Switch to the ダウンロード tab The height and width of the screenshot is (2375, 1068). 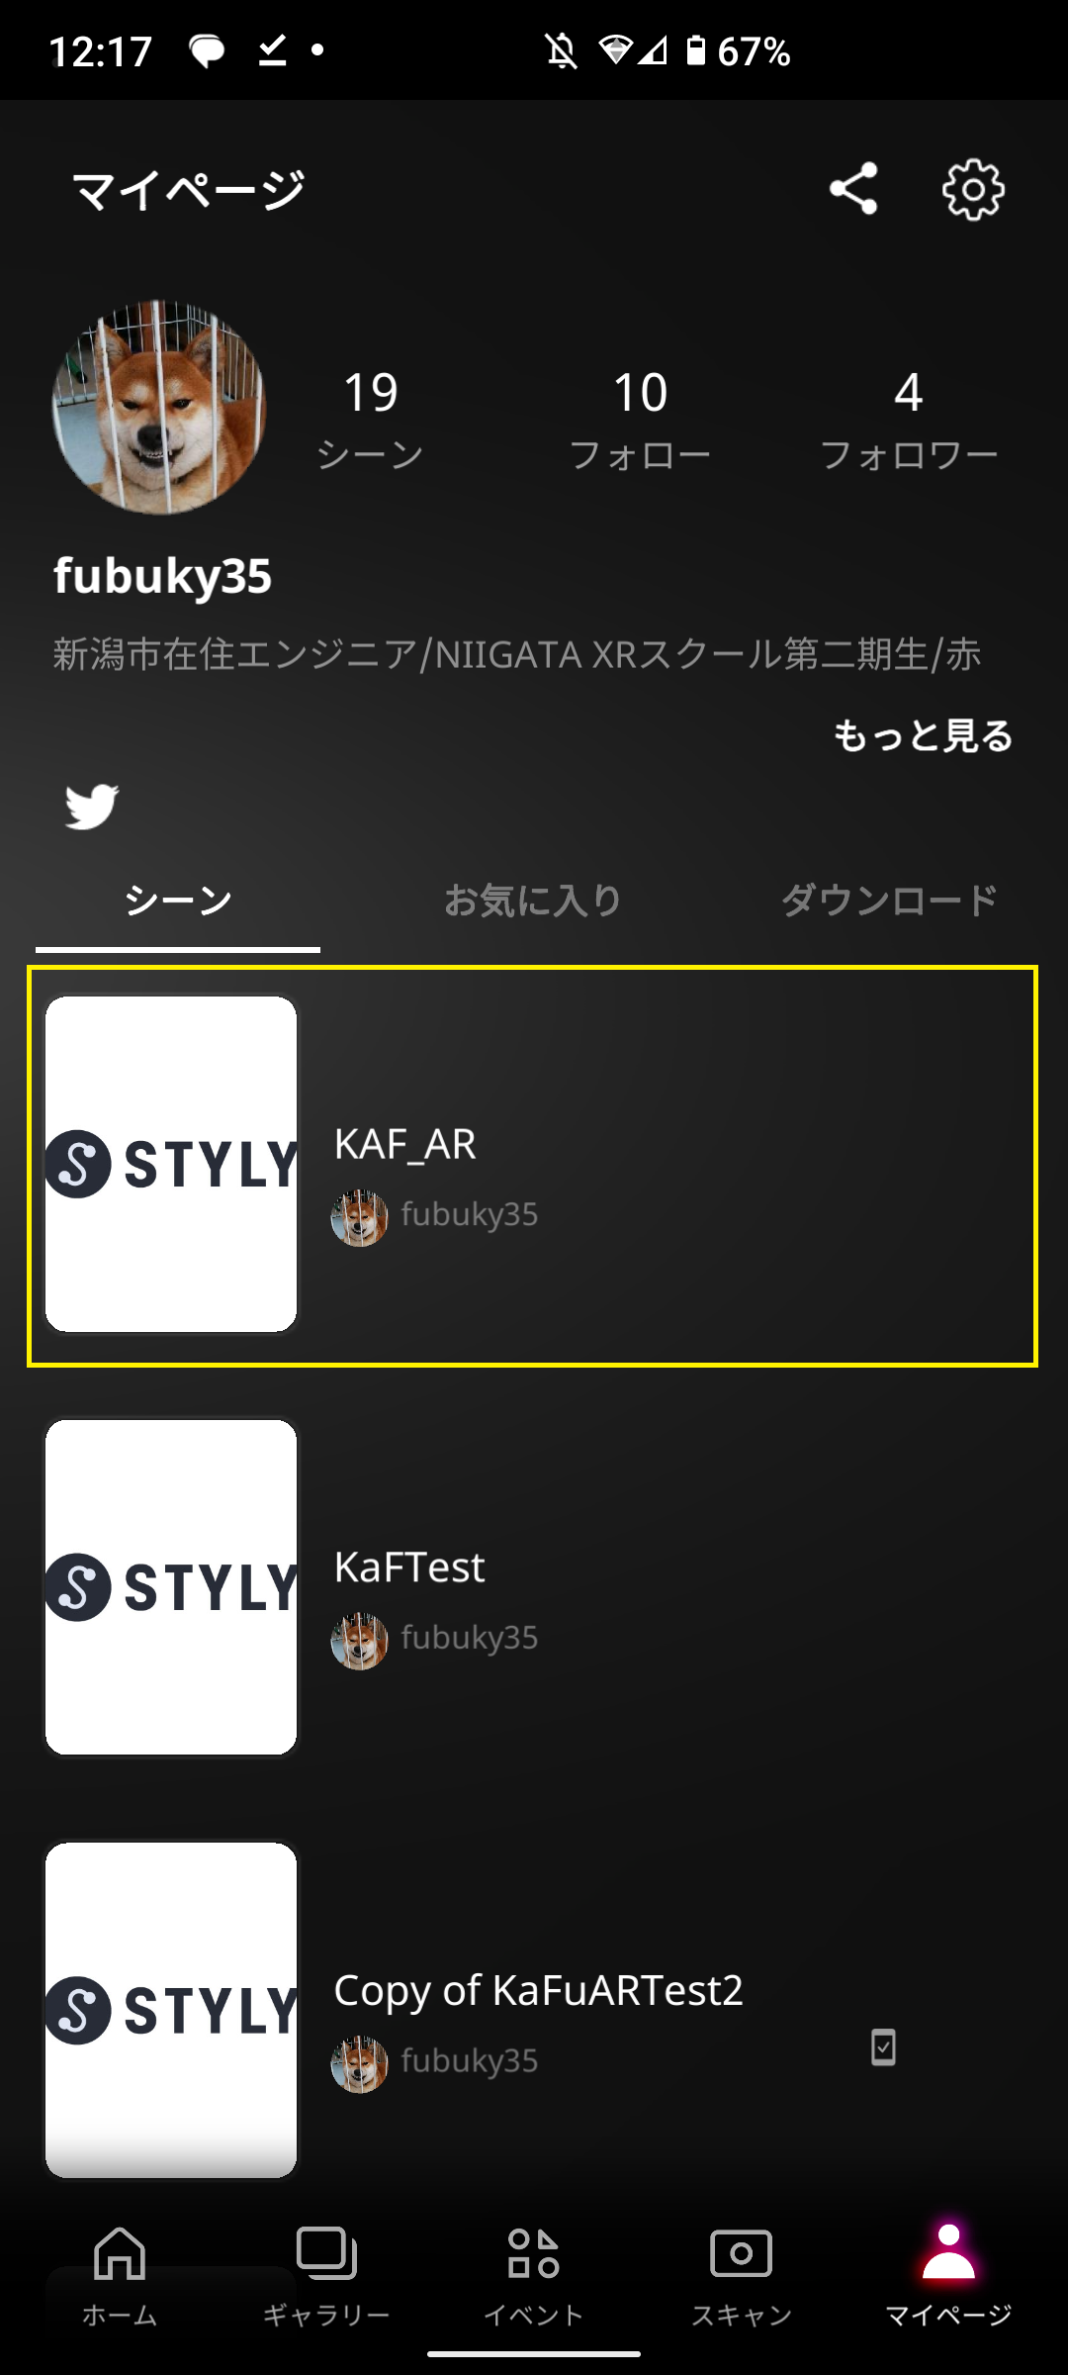tap(889, 900)
